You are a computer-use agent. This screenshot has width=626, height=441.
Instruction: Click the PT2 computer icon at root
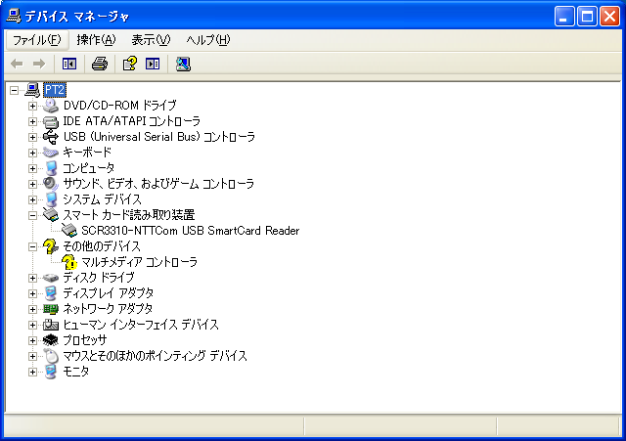point(32,90)
